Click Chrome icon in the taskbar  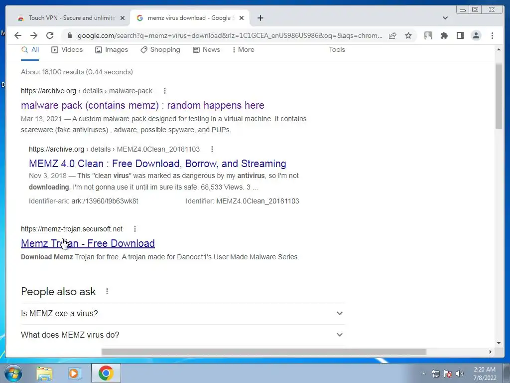coord(106,373)
